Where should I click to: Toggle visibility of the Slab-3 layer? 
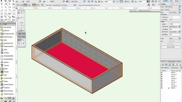pos(162,76)
